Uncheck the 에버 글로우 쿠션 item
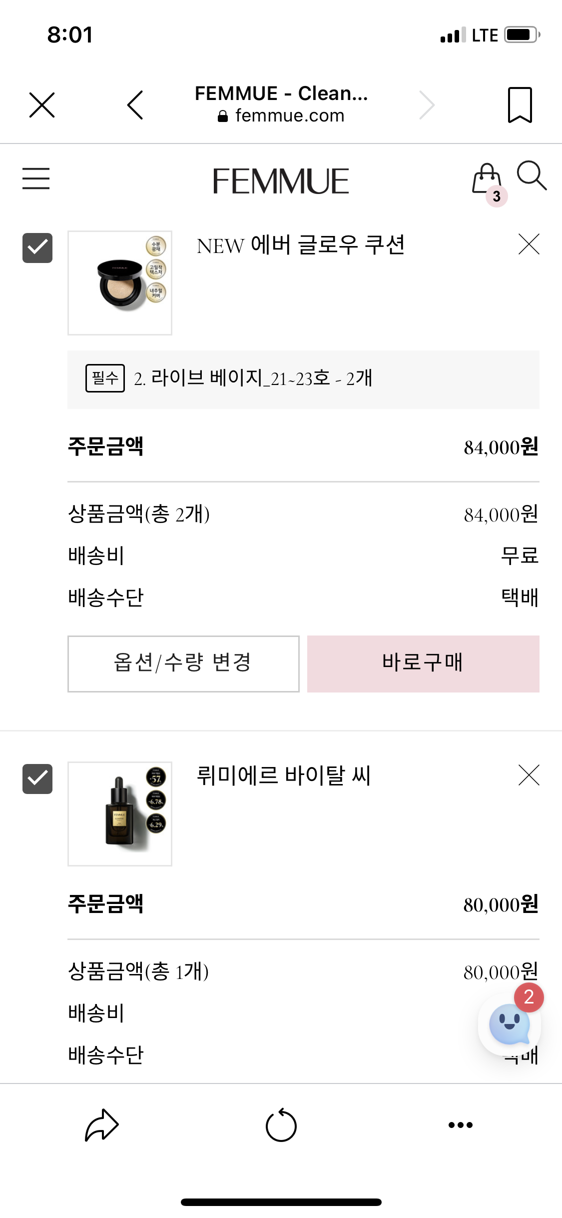The image size is (562, 1218). [x=37, y=247]
